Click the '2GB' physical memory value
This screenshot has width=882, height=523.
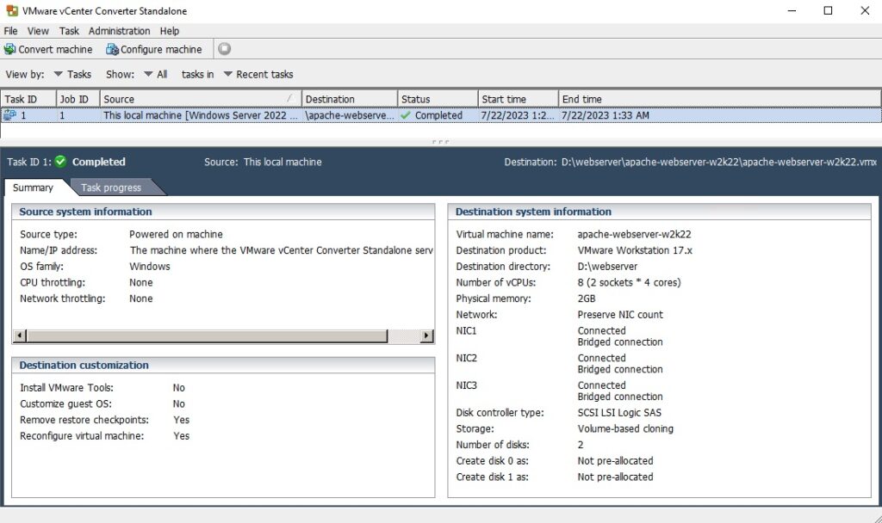point(586,298)
